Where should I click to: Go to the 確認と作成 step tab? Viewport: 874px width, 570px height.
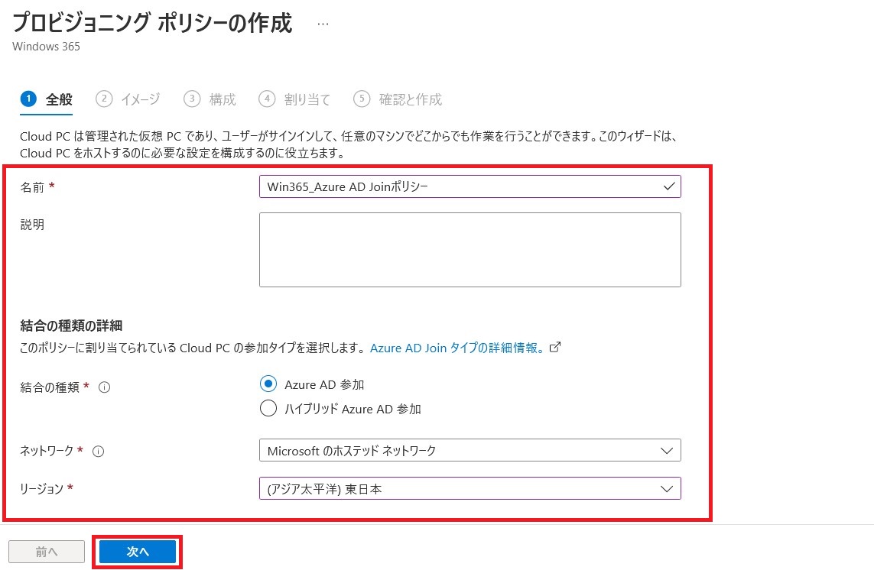[398, 99]
